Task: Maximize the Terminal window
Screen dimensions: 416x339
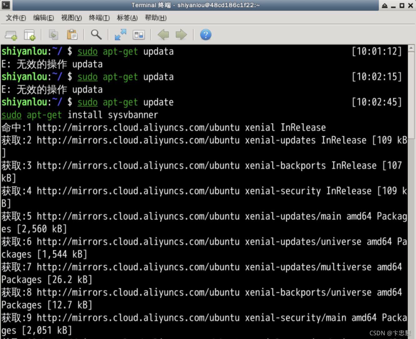Action: (402, 5)
